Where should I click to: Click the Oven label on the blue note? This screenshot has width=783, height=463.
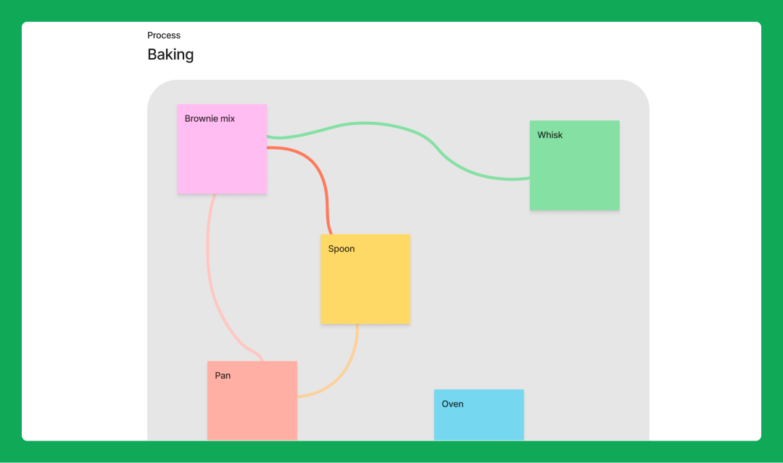pos(452,404)
